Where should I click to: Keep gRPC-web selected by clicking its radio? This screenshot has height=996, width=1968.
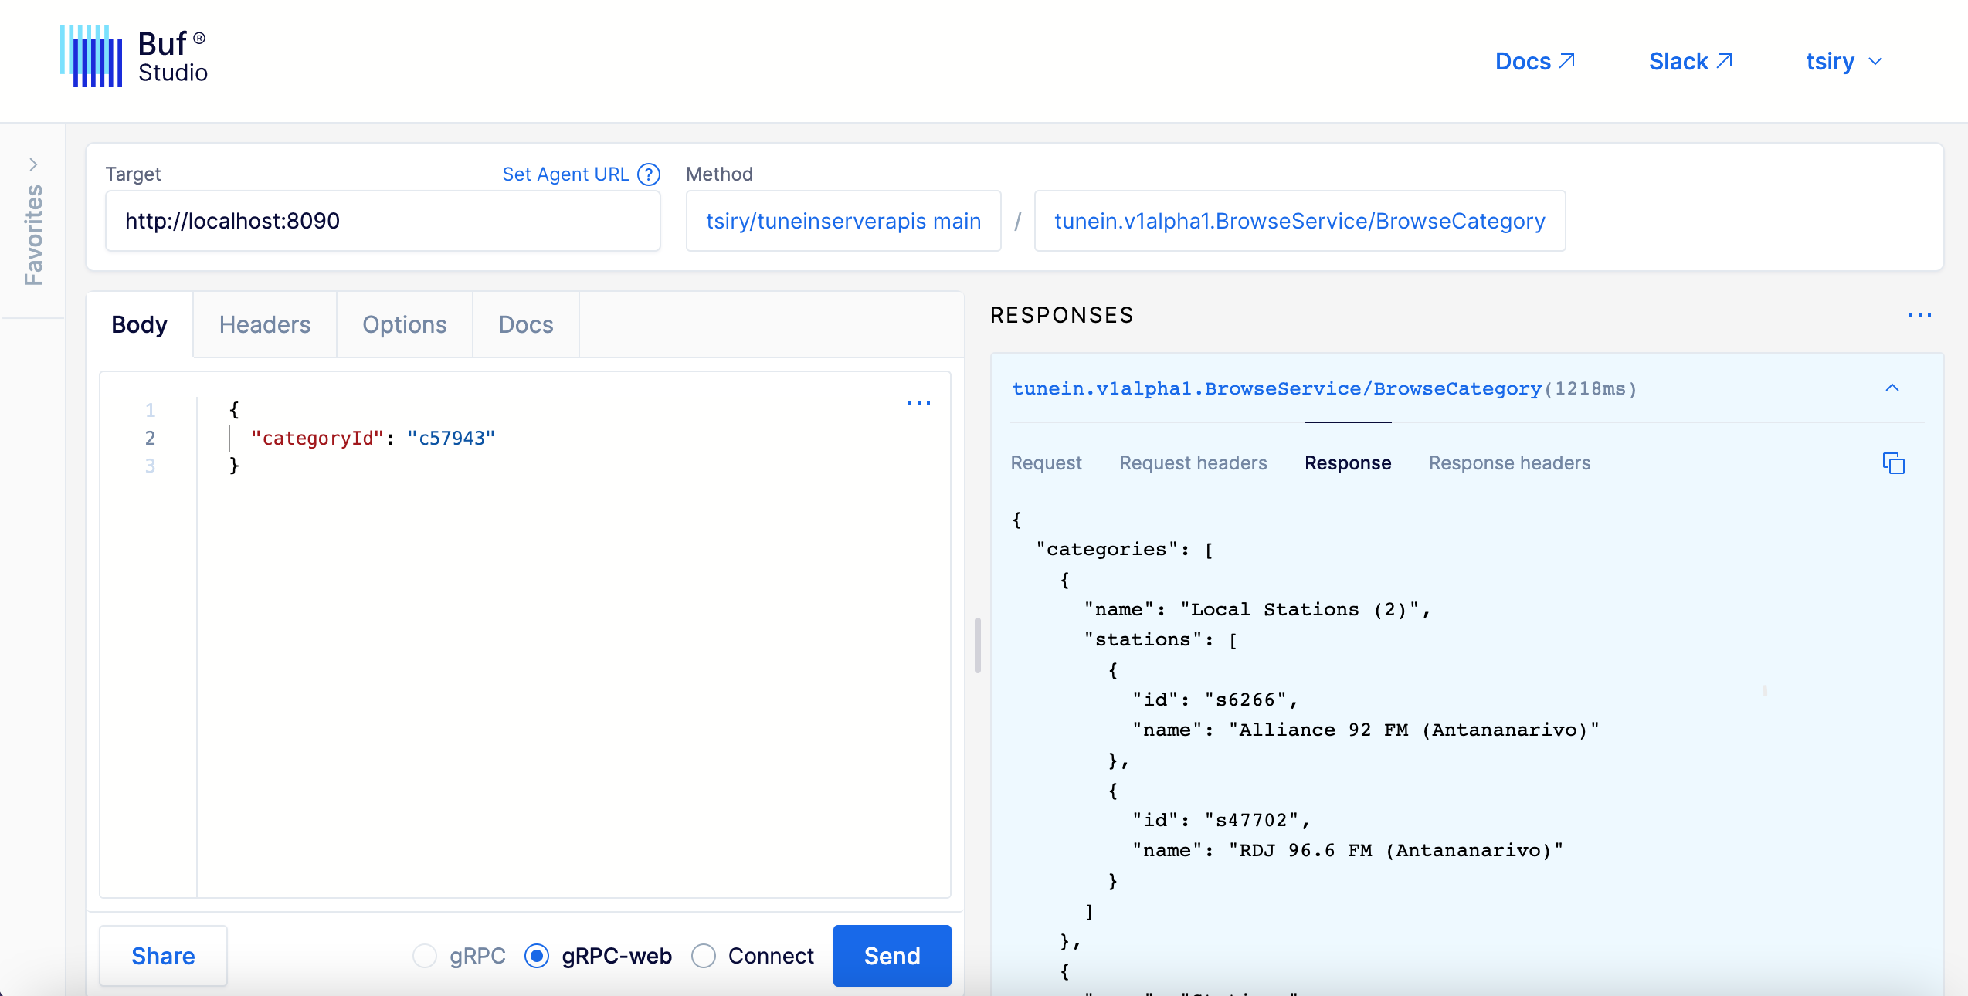click(537, 956)
